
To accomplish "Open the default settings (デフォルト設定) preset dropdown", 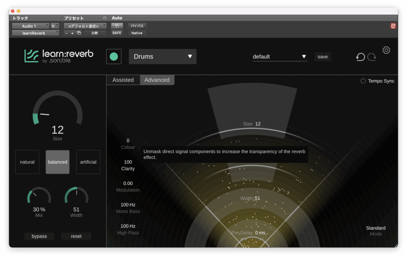I will coord(85,26).
